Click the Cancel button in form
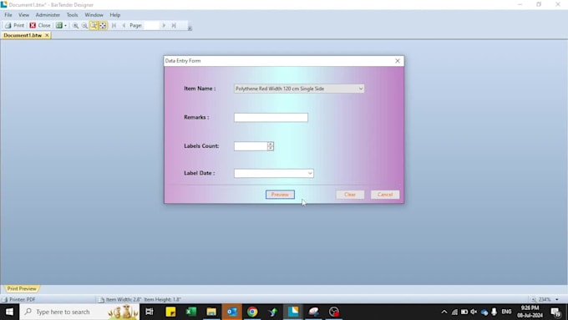Image resolution: width=568 pixels, height=320 pixels. pyautogui.click(x=385, y=195)
